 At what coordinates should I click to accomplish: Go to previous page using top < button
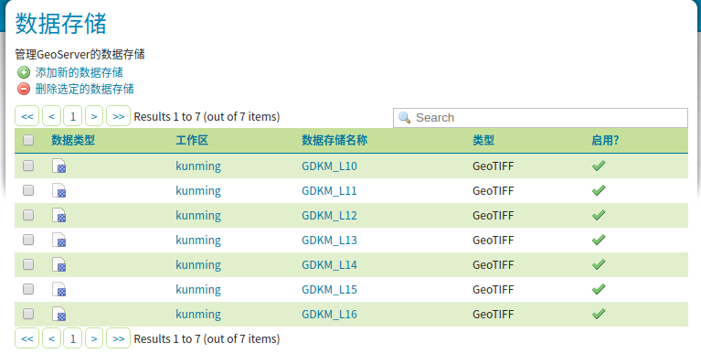51,116
